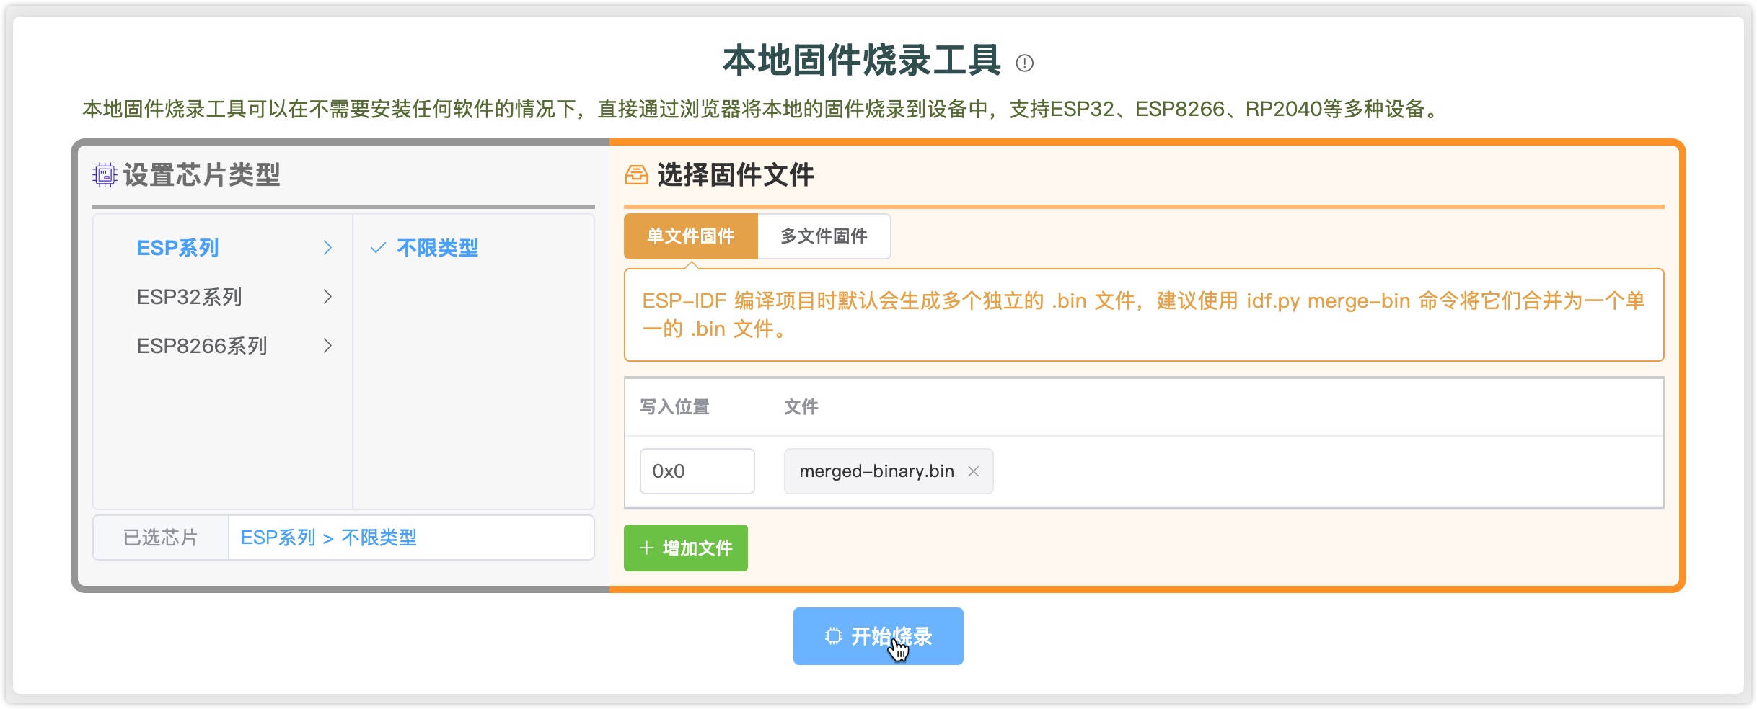Remove merged-binary.bin using its X icon
The width and height of the screenshot is (1757, 709).
pyautogui.click(x=974, y=471)
